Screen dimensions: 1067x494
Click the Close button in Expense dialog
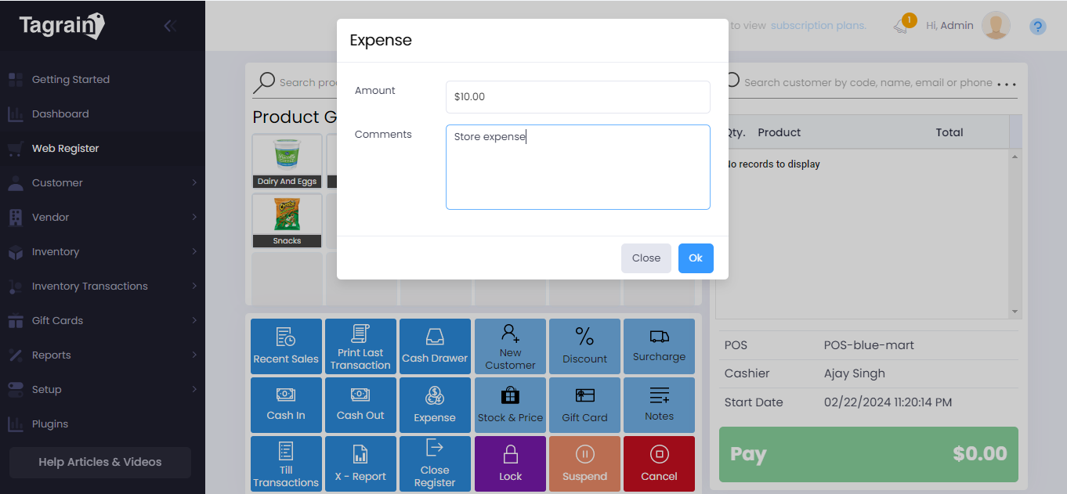pyautogui.click(x=646, y=258)
